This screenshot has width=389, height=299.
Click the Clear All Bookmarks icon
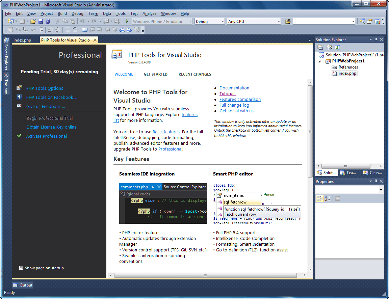[x=137, y=30]
